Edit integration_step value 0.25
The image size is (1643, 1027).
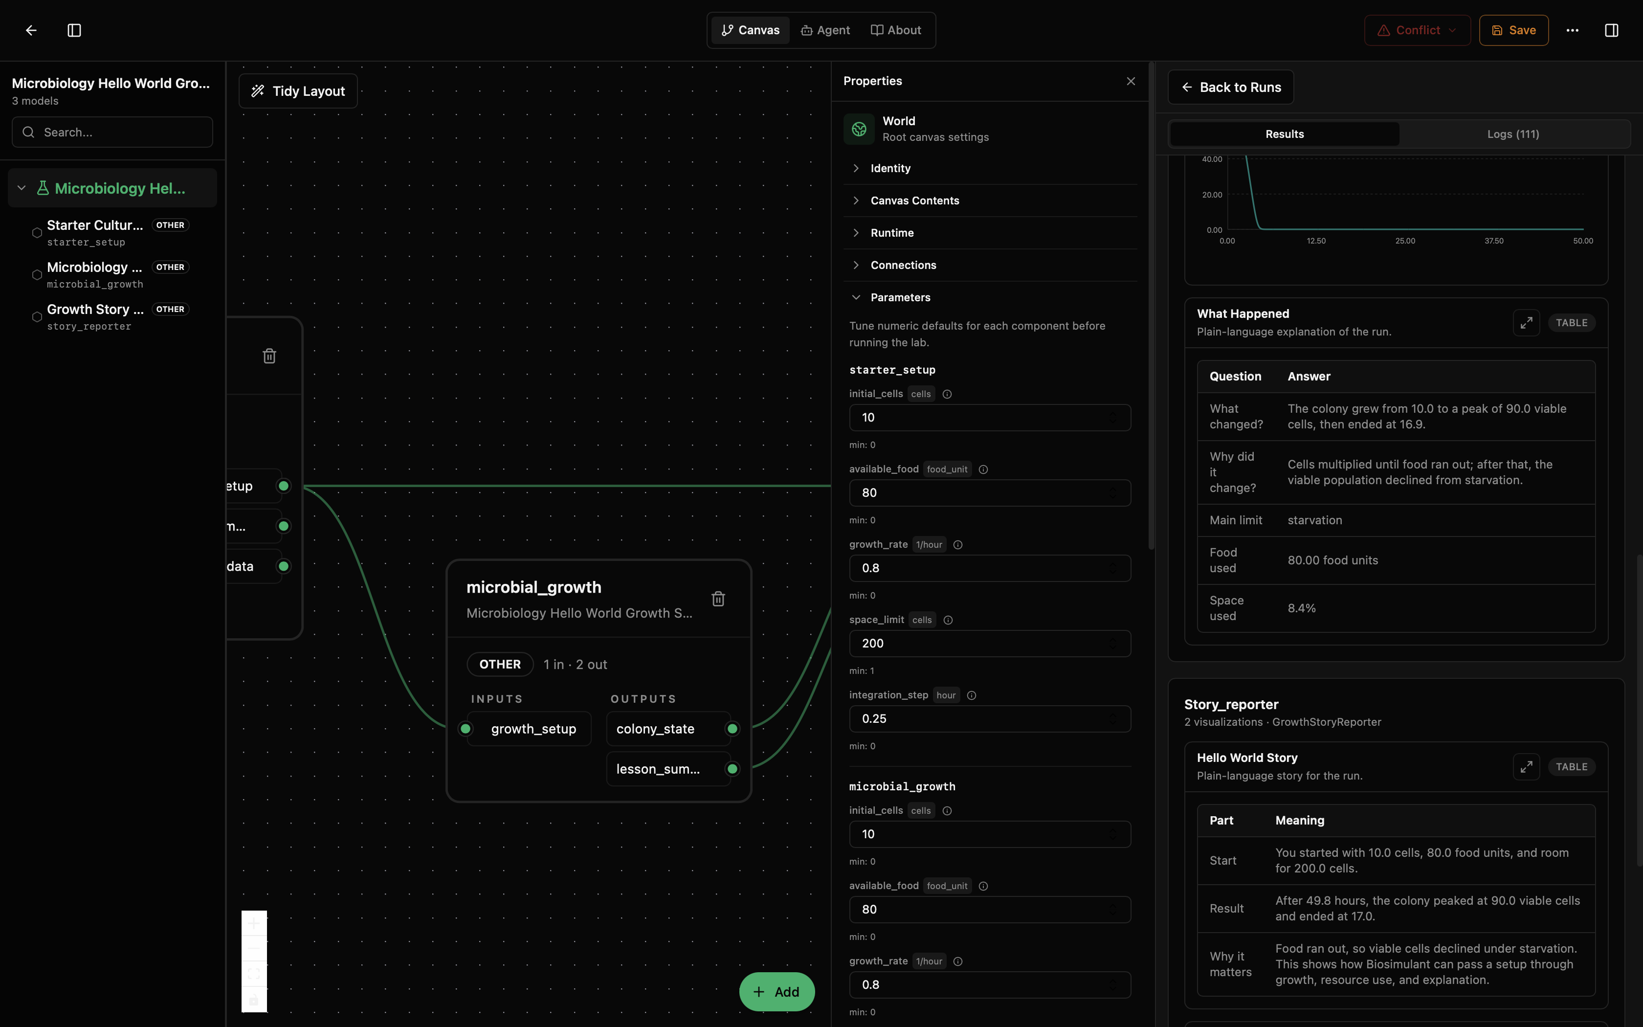(x=989, y=718)
